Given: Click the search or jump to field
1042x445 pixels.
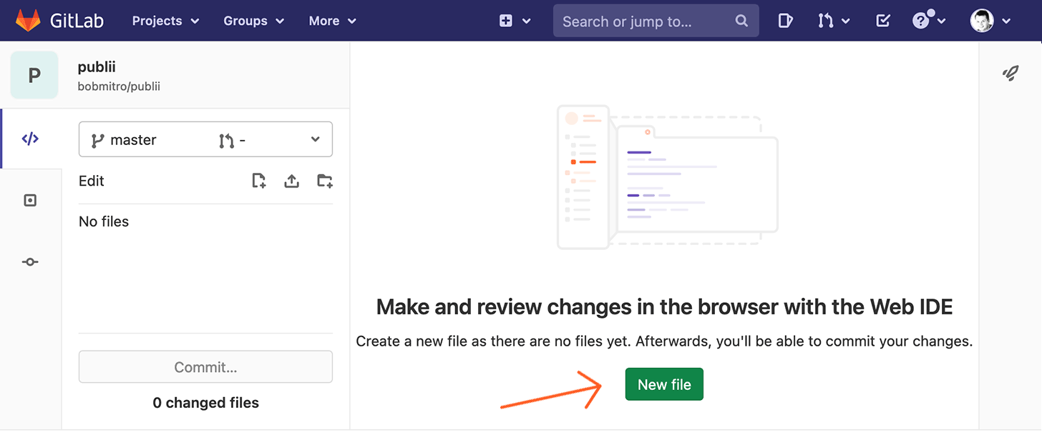Looking at the screenshot, I should coord(656,20).
